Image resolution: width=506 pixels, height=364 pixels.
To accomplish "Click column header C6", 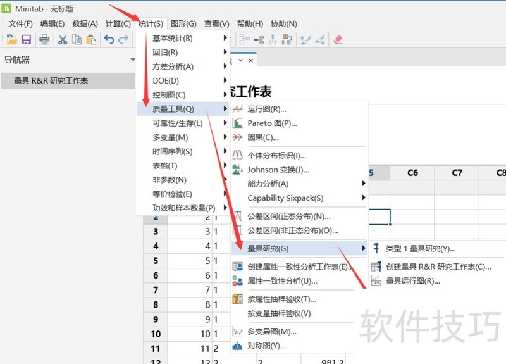I will coord(412,173).
